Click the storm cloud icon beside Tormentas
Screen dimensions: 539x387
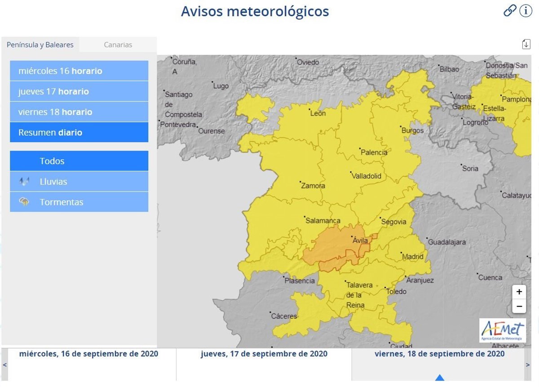click(x=24, y=202)
